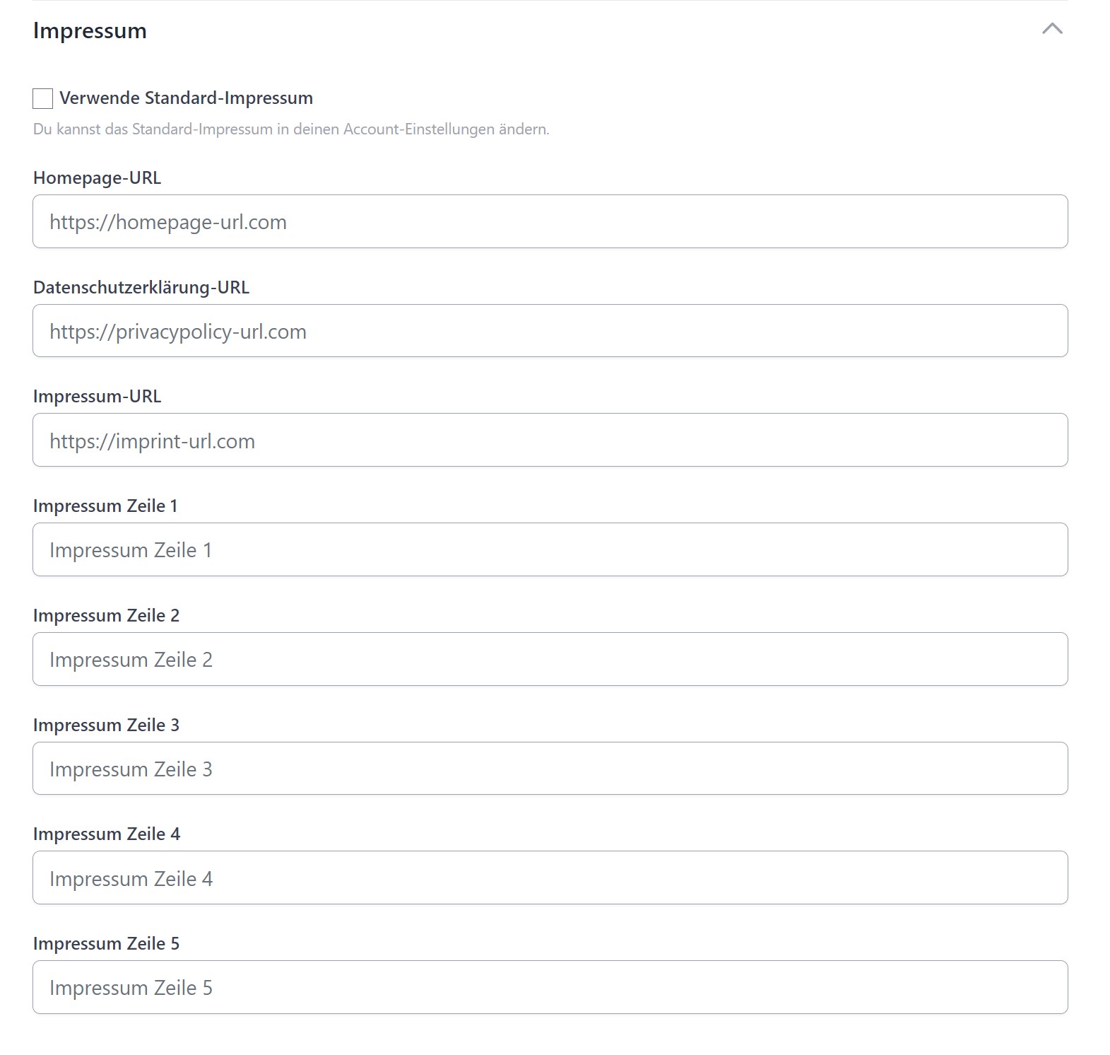Select the Impressum Zeile 4 text field
Screen dimensions: 1110x1055
pyautogui.click(x=550, y=878)
